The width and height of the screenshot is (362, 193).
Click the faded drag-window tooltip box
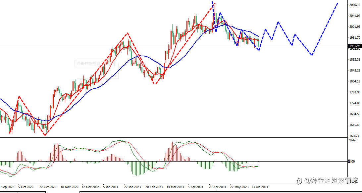pos(96,64)
